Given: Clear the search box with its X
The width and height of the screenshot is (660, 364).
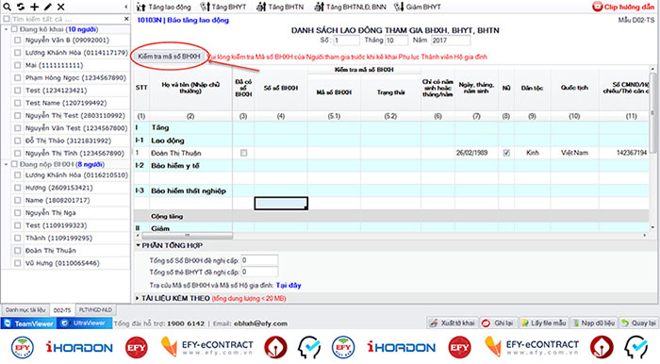Looking at the screenshot, I should pyautogui.click(x=126, y=19).
